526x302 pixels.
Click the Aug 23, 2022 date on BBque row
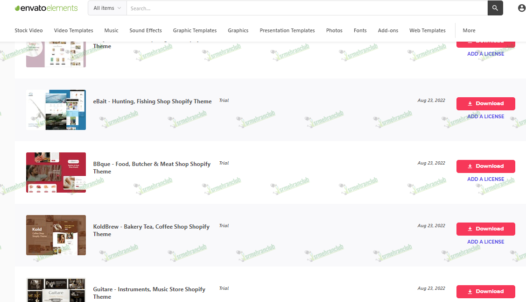431,163
